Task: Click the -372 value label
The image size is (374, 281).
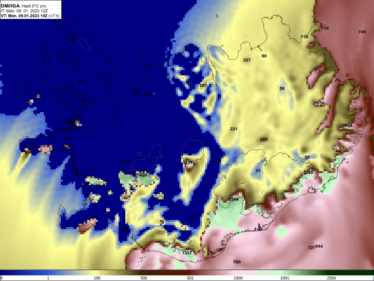Action: click(x=30, y=145)
